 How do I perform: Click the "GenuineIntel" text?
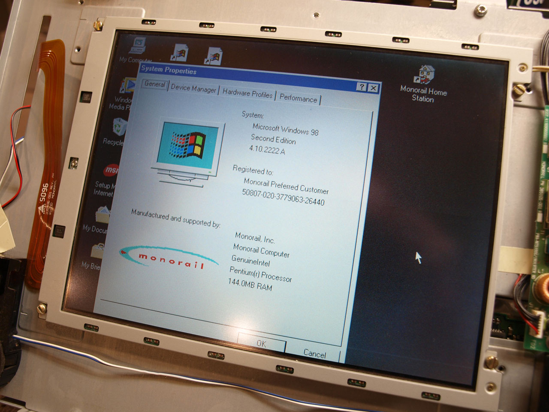251,260
